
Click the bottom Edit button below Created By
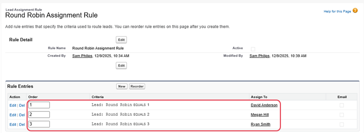click(121, 66)
